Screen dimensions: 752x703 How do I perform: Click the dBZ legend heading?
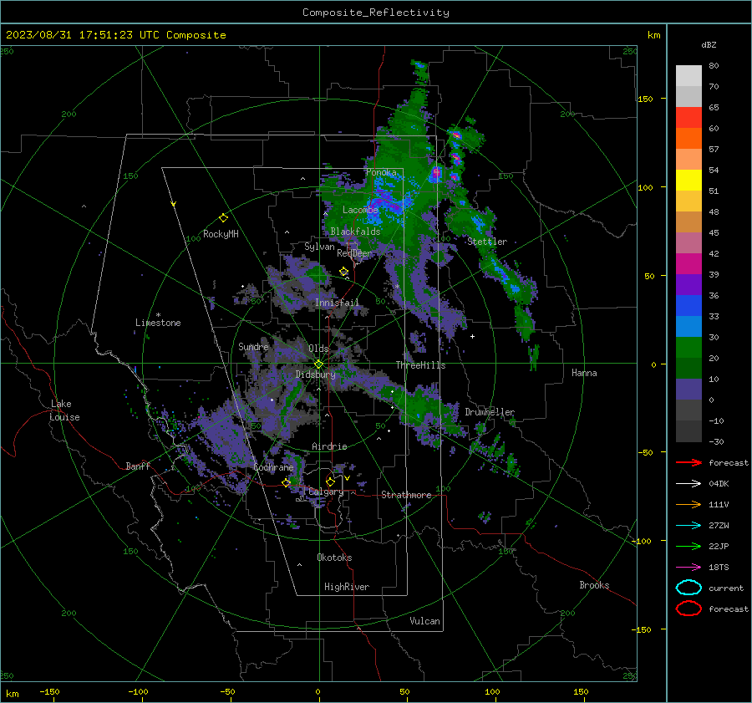[709, 44]
